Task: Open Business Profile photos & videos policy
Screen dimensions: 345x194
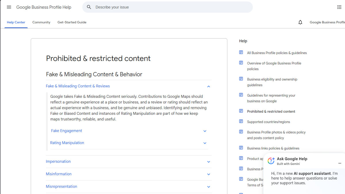Action: pyautogui.click(x=276, y=135)
